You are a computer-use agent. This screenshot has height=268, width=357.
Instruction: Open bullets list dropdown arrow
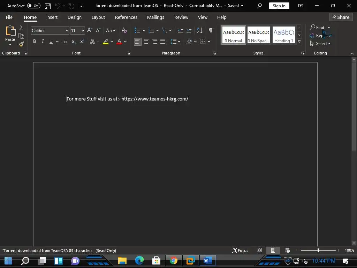(x=144, y=30)
